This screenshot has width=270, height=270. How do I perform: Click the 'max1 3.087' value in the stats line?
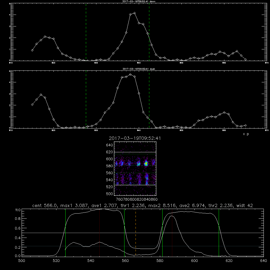(x=75, y=205)
